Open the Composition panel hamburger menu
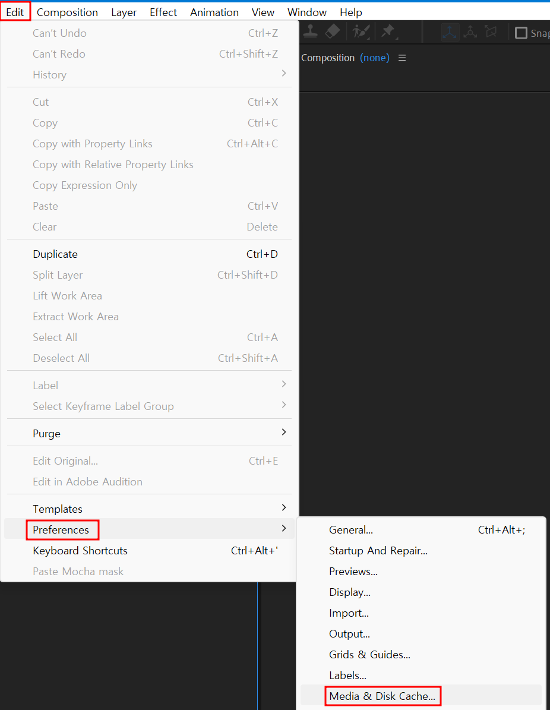This screenshot has width=550, height=710. (x=402, y=58)
